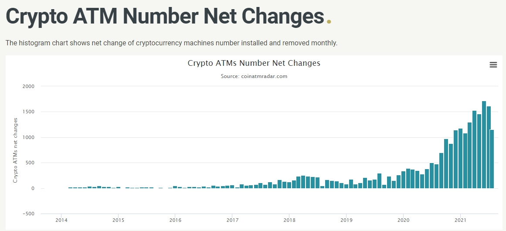This screenshot has height=231, width=506.
Task: Click chart title "Crypto ATMs Number Net Changes"
Action: tap(254, 63)
